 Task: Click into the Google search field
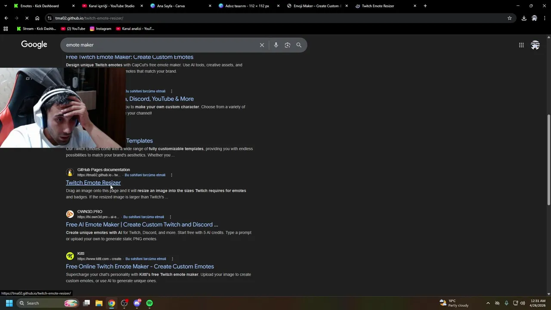click(159, 45)
